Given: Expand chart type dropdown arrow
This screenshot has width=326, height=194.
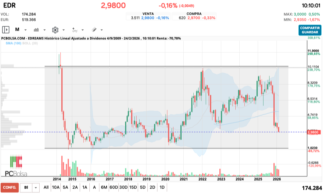Looking at the screenshot, I should (x=44, y=30).
